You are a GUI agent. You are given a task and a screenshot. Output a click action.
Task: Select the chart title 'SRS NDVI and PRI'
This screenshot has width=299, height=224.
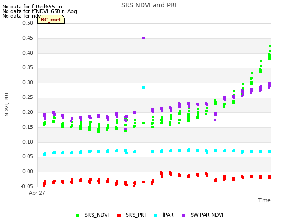[x=149, y=5]
